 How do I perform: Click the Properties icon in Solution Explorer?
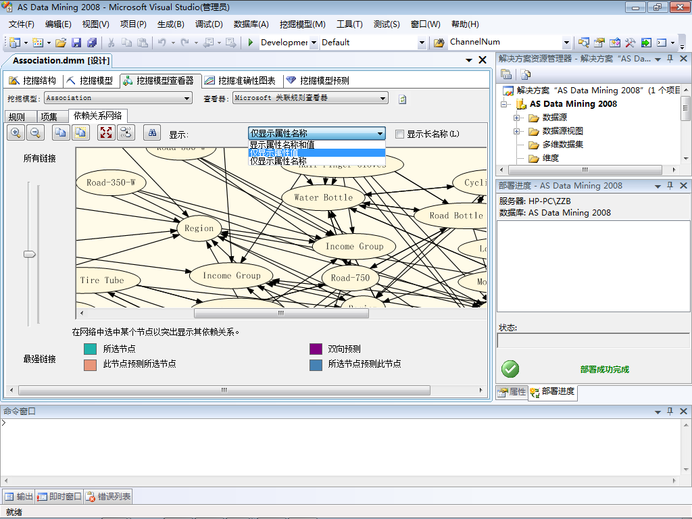(x=506, y=74)
